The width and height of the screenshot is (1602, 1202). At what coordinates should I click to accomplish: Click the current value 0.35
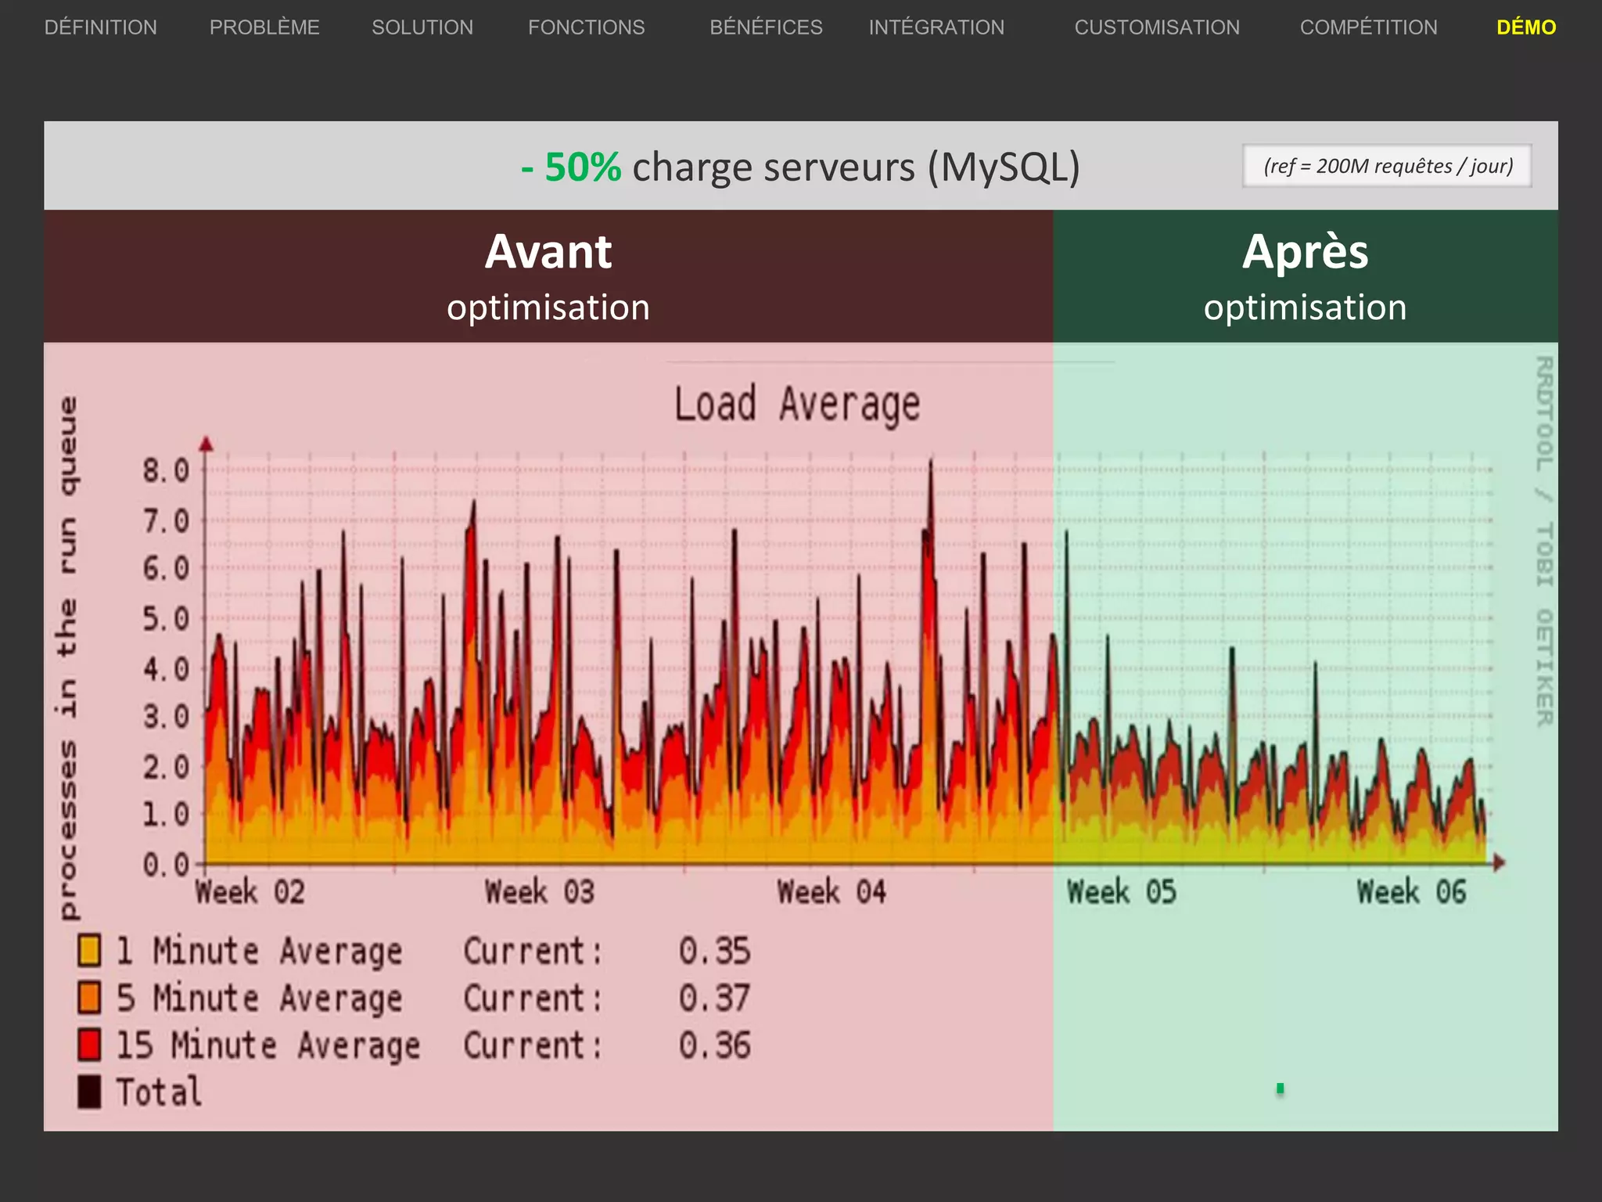pyautogui.click(x=714, y=952)
